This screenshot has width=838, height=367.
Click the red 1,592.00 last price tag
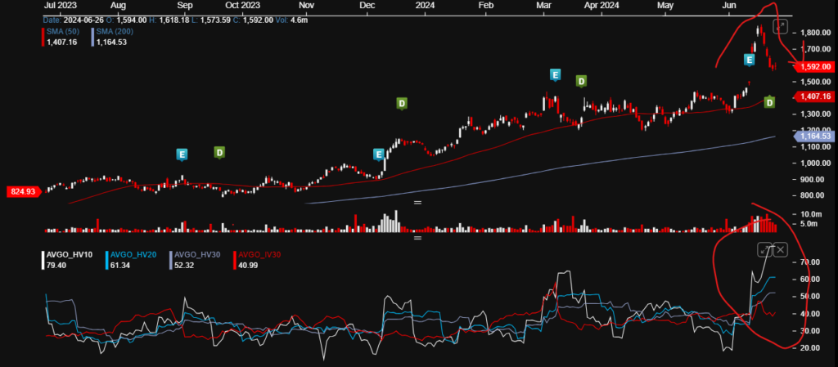pyautogui.click(x=813, y=67)
